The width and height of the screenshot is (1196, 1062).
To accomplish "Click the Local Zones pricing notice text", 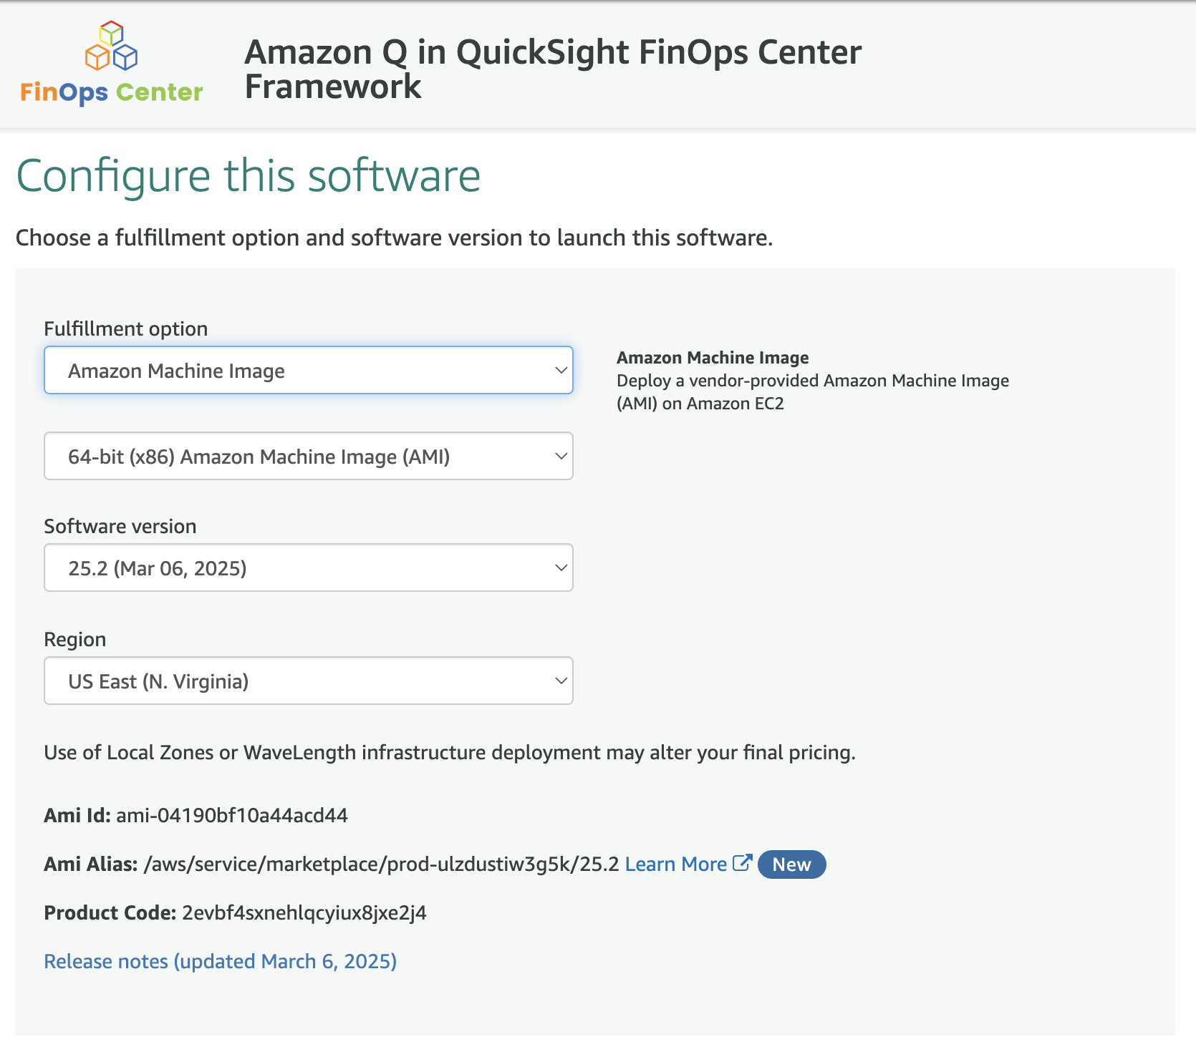I will coord(450,753).
